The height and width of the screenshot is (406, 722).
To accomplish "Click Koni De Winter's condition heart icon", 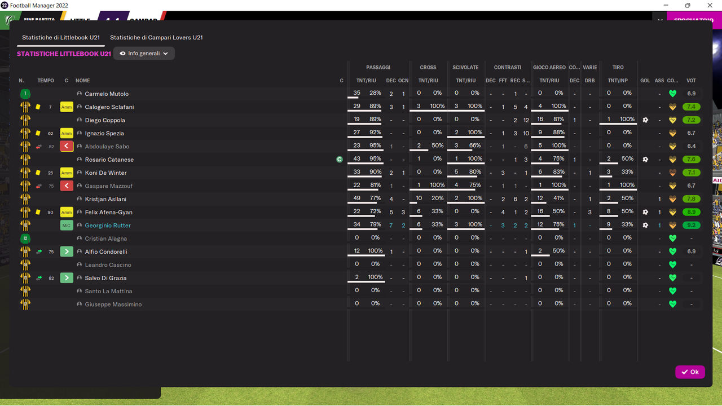I will coord(672,173).
